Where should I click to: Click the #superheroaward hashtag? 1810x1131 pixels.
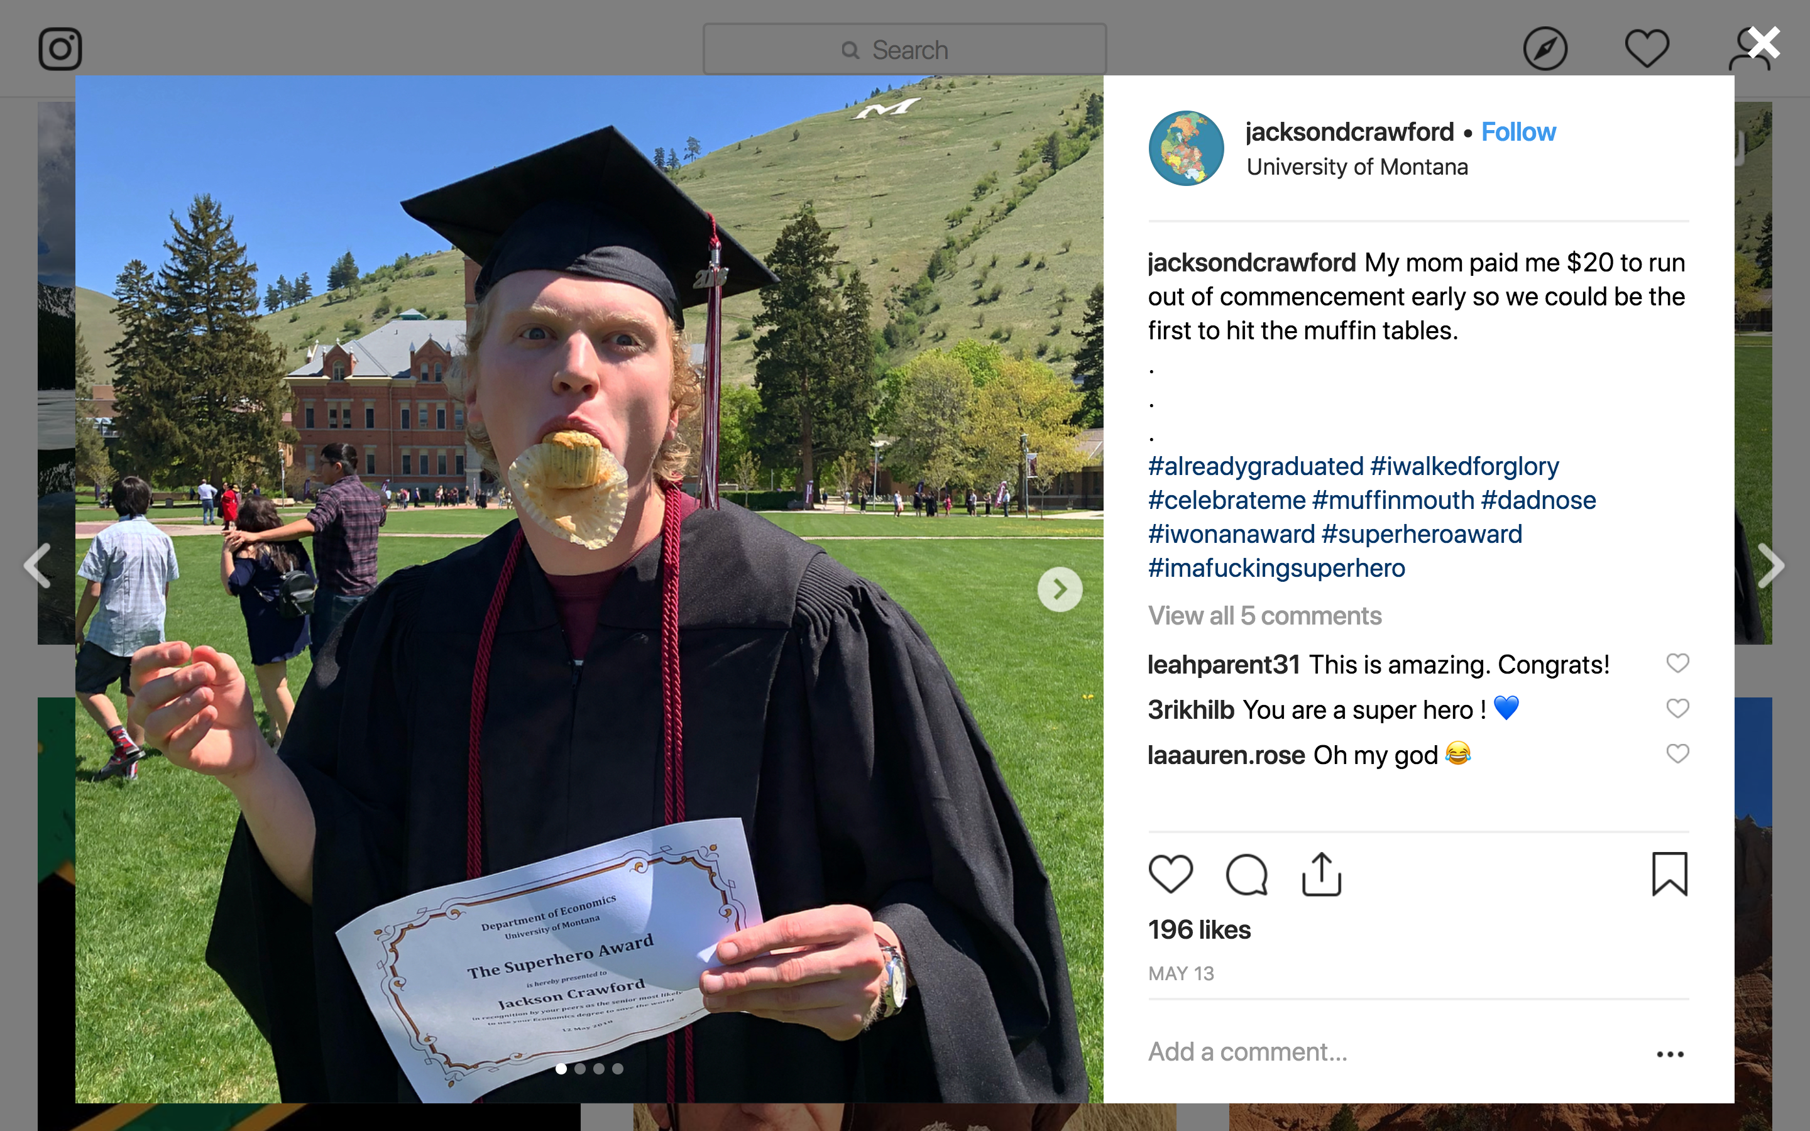(1421, 534)
